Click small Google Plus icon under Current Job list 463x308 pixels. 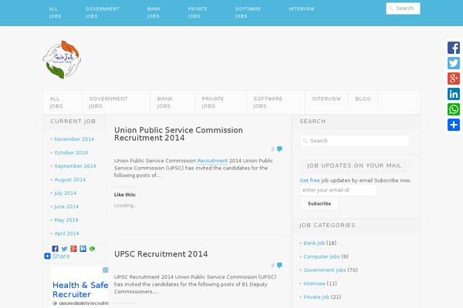click(73, 249)
